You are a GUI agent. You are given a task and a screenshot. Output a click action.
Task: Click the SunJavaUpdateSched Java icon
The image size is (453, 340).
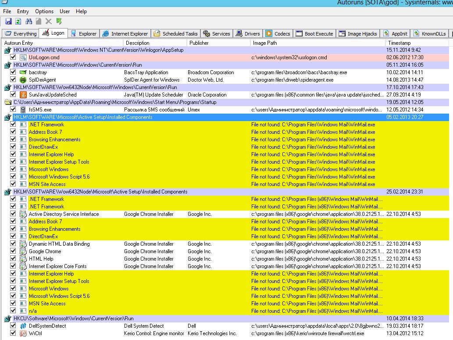[23, 94]
